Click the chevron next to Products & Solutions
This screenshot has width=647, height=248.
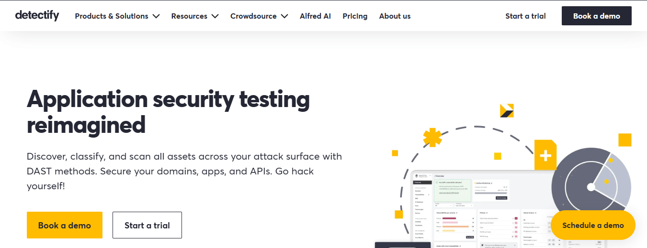pyautogui.click(x=156, y=16)
